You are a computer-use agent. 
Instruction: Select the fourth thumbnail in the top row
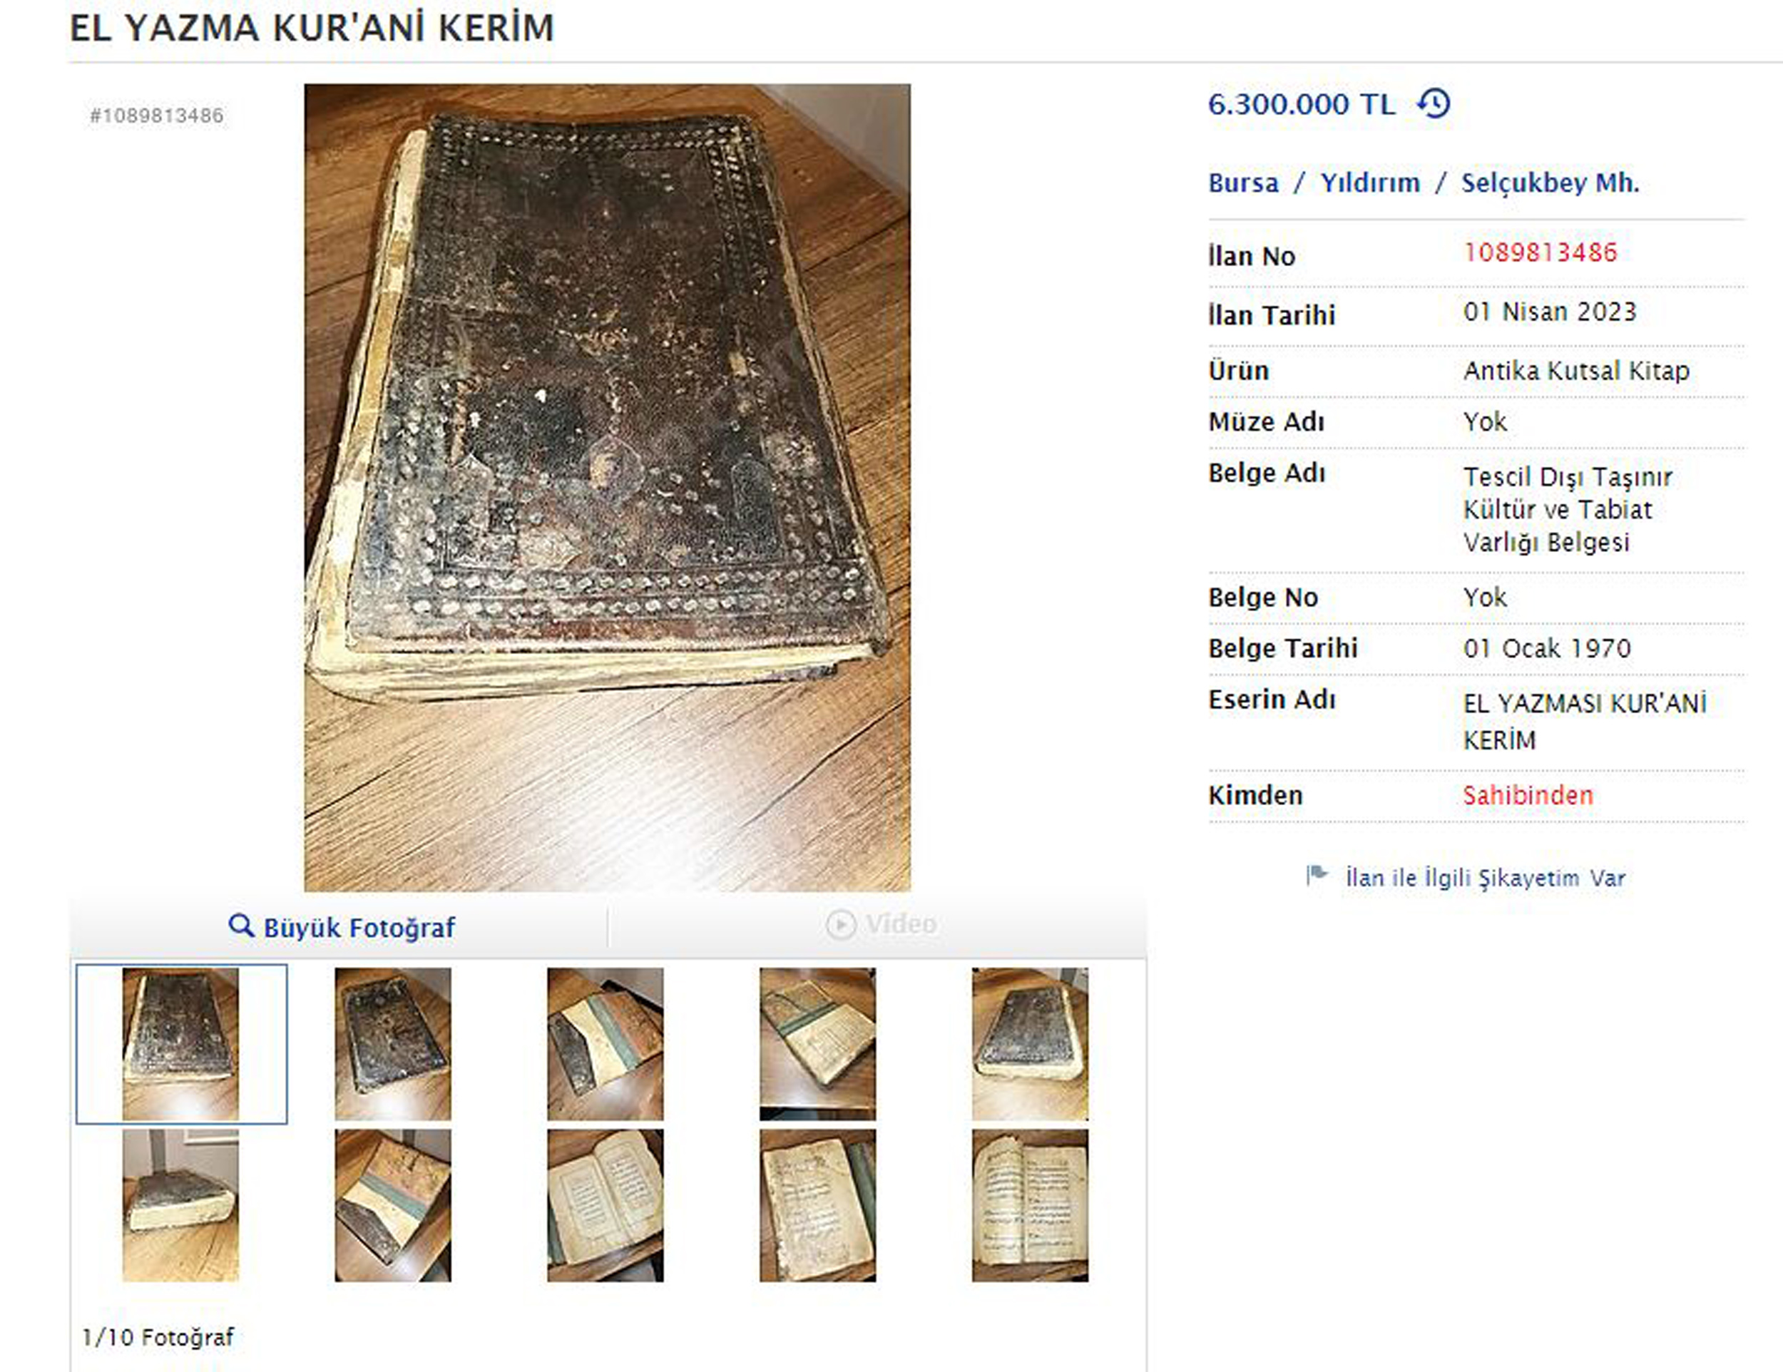817,1044
